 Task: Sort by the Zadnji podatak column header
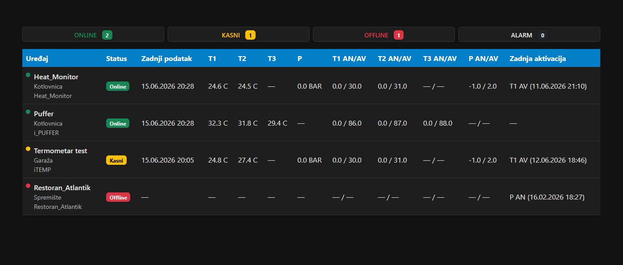pyautogui.click(x=167, y=58)
